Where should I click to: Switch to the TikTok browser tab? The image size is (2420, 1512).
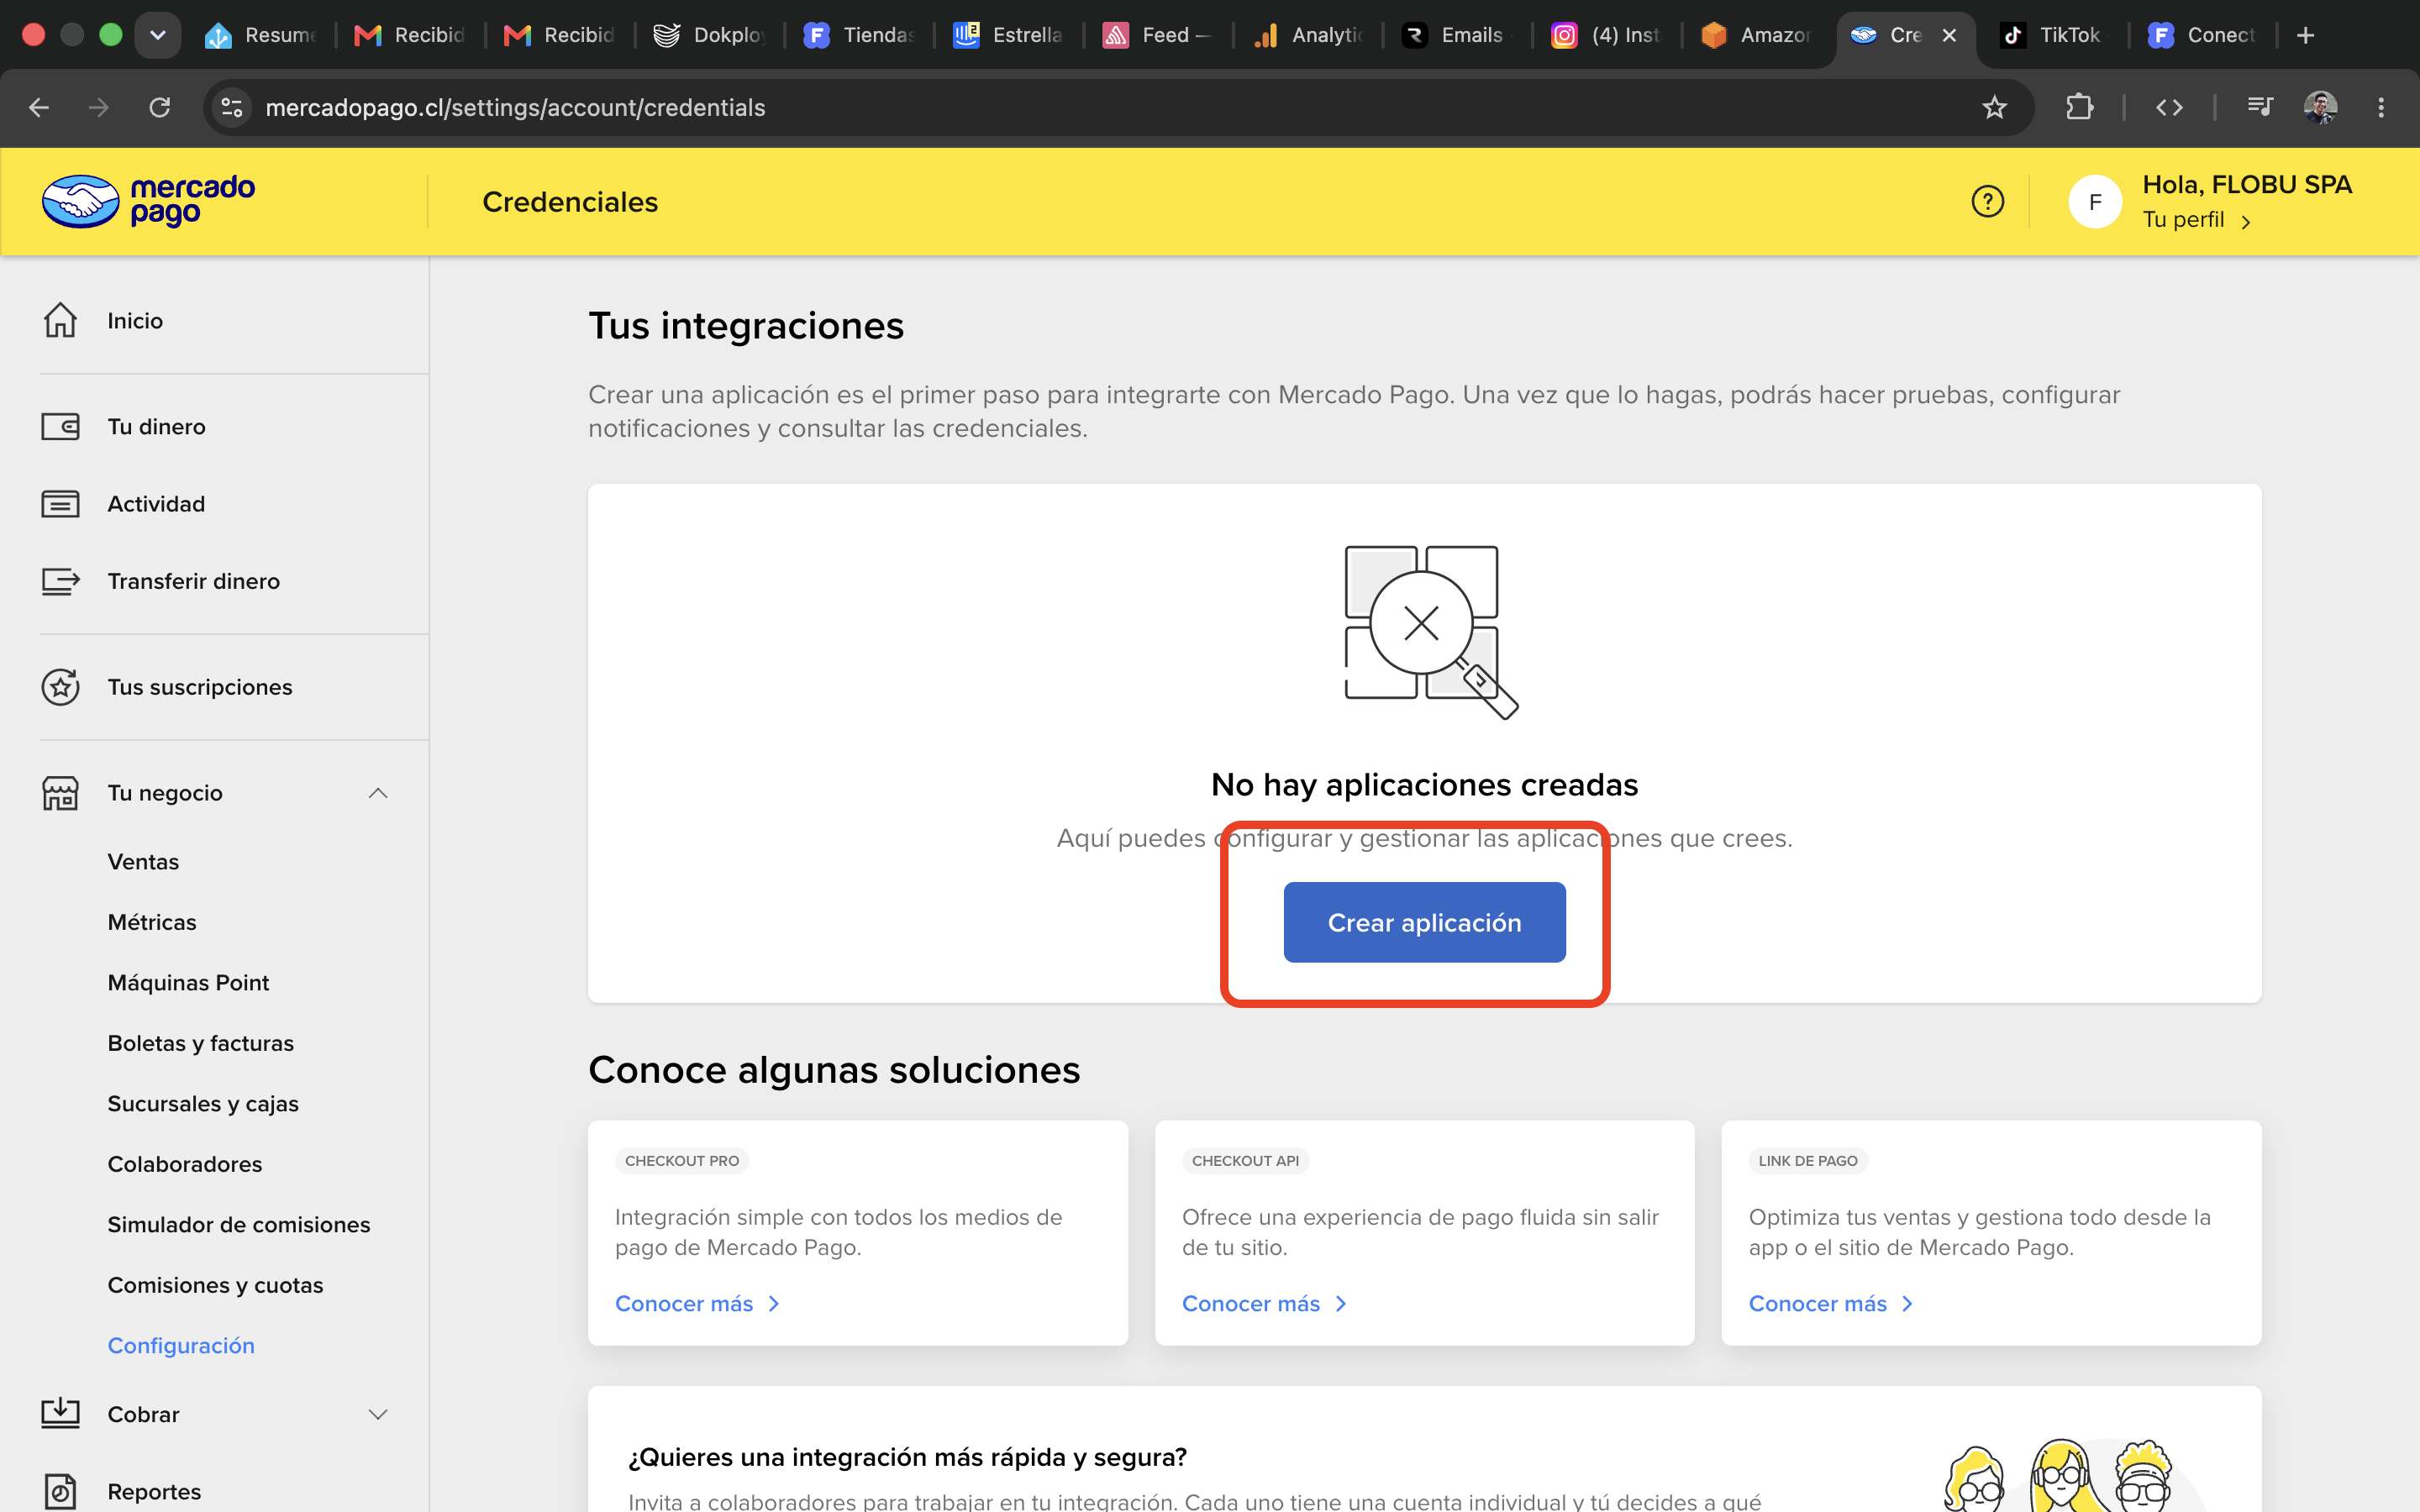pos(2052,35)
